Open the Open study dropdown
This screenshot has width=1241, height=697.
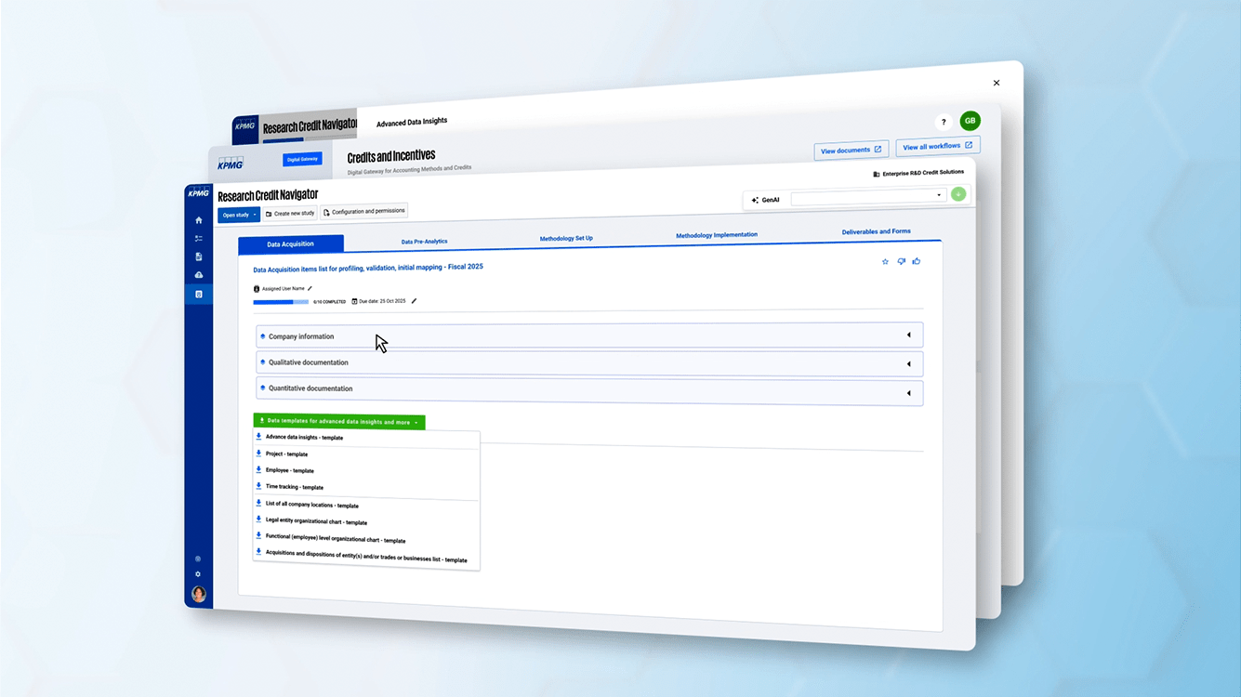point(239,215)
